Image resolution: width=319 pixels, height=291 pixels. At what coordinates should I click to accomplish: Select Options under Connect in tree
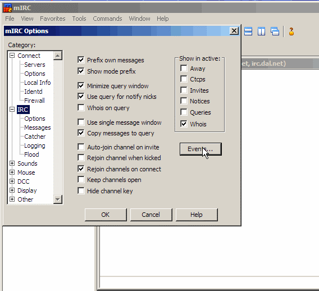tap(35, 74)
